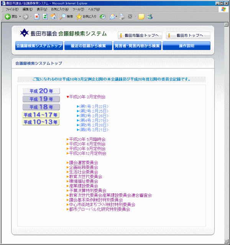
Task: Open the 編集(E) menu
Action: click(x=28, y=9)
